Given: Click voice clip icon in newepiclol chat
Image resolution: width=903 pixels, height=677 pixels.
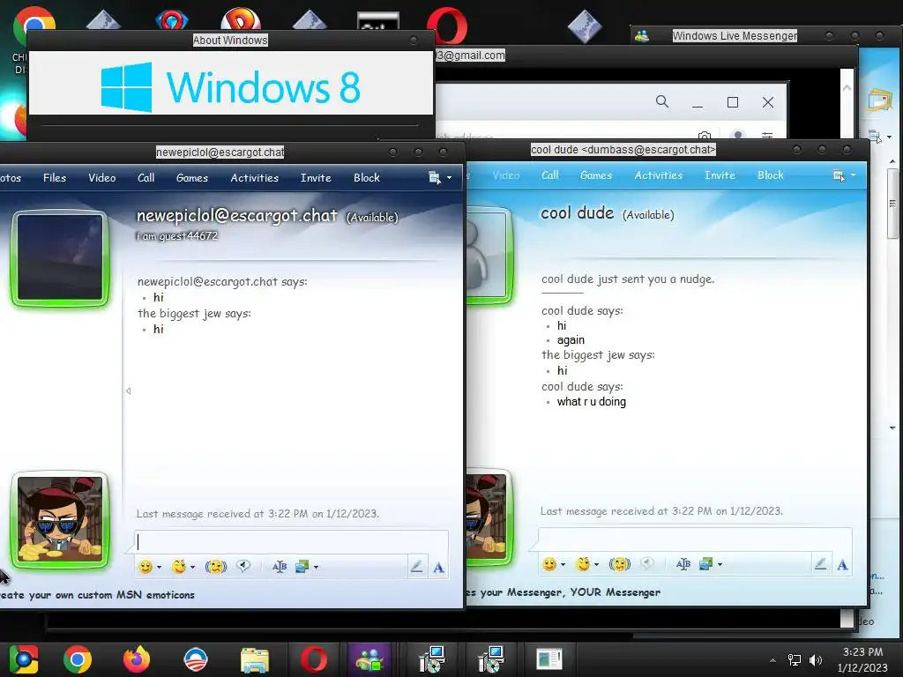Looking at the screenshot, I should [x=243, y=567].
